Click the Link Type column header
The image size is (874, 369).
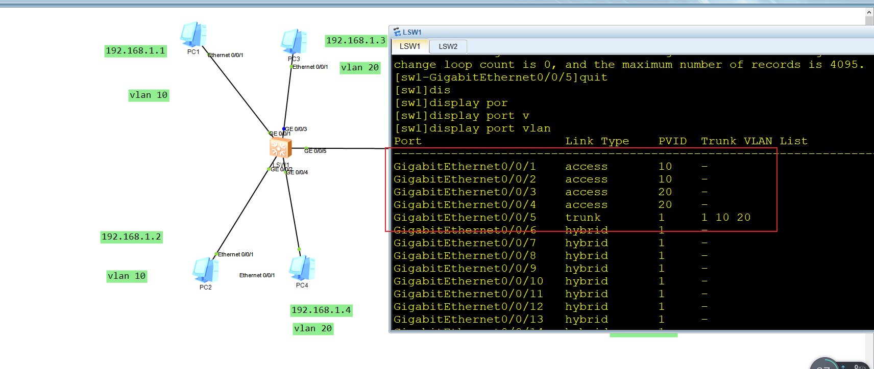597,141
